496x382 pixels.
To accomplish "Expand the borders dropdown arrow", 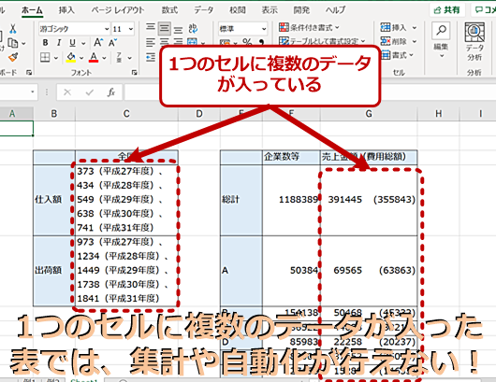I will (55, 58).
